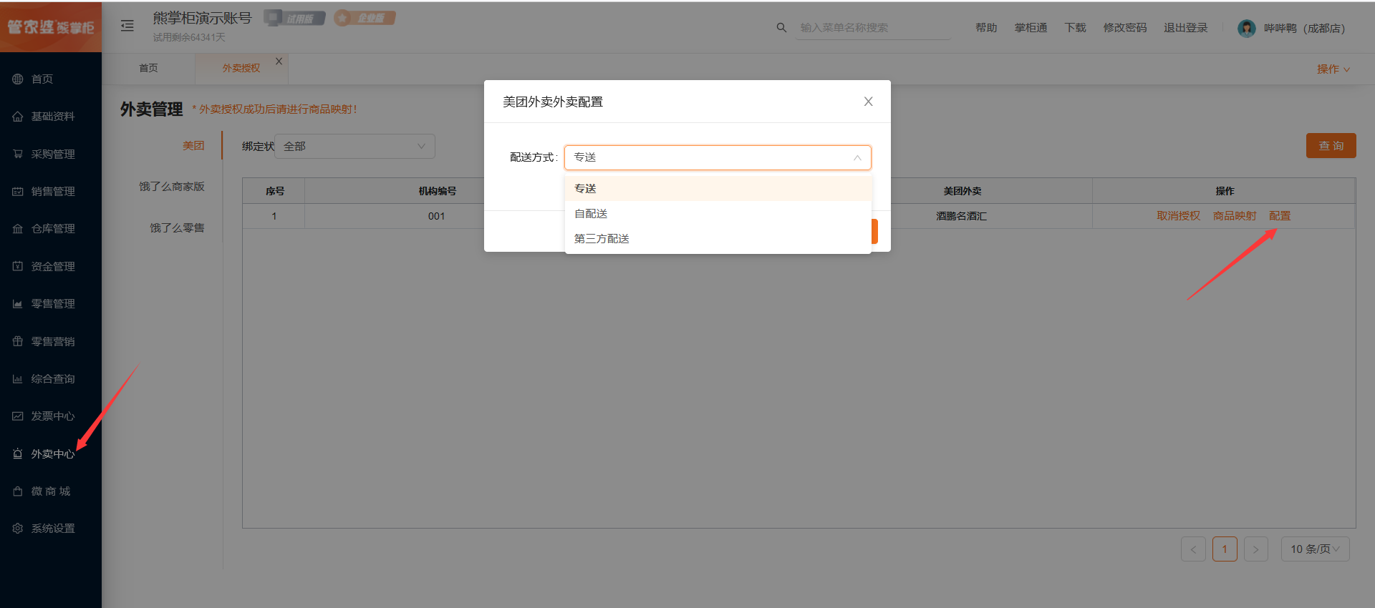Select 自配送 delivery option
The width and height of the screenshot is (1375, 608).
click(x=718, y=213)
